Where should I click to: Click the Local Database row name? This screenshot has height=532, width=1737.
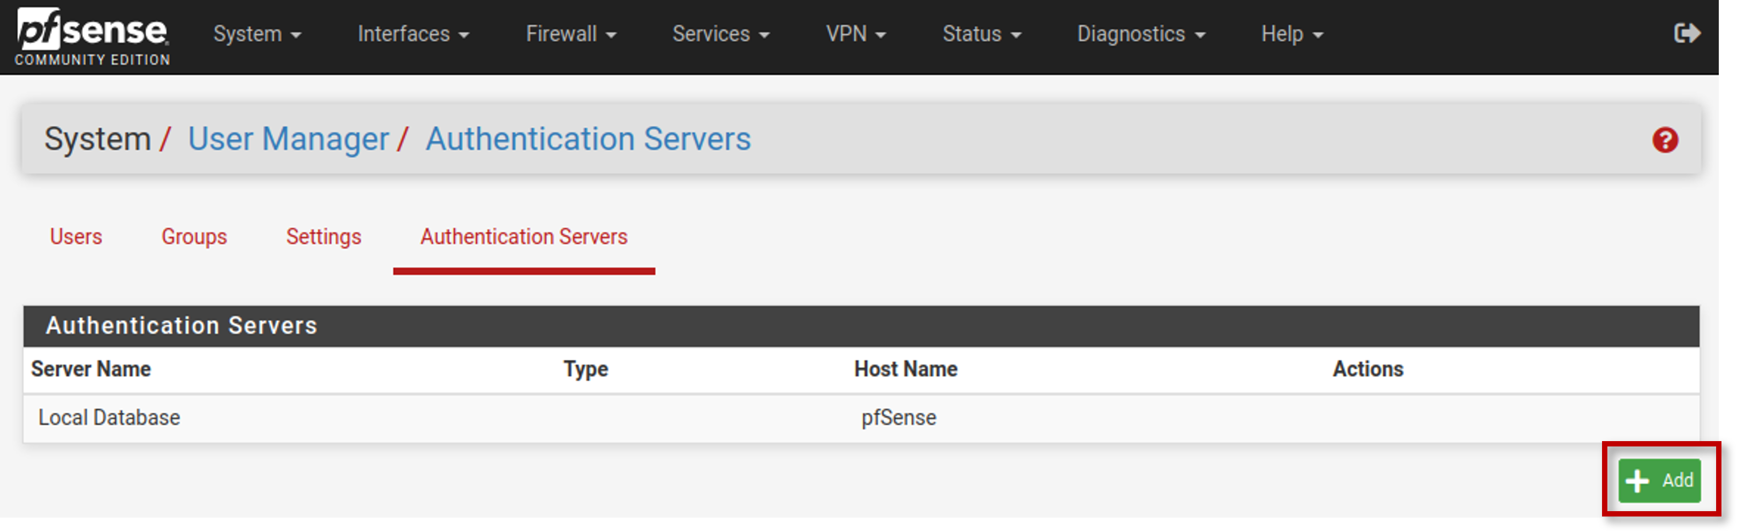coord(109,418)
